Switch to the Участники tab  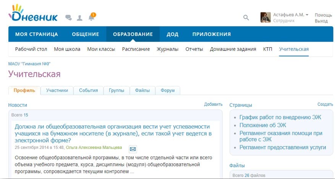[x=57, y=90]
